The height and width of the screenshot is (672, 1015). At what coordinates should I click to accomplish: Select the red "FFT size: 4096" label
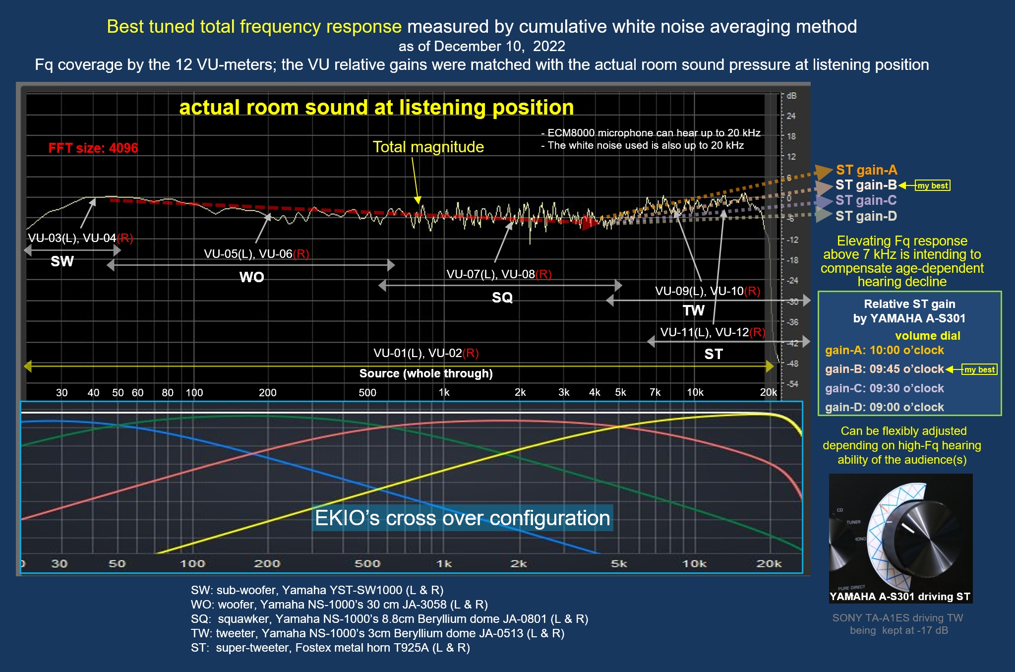93,148
